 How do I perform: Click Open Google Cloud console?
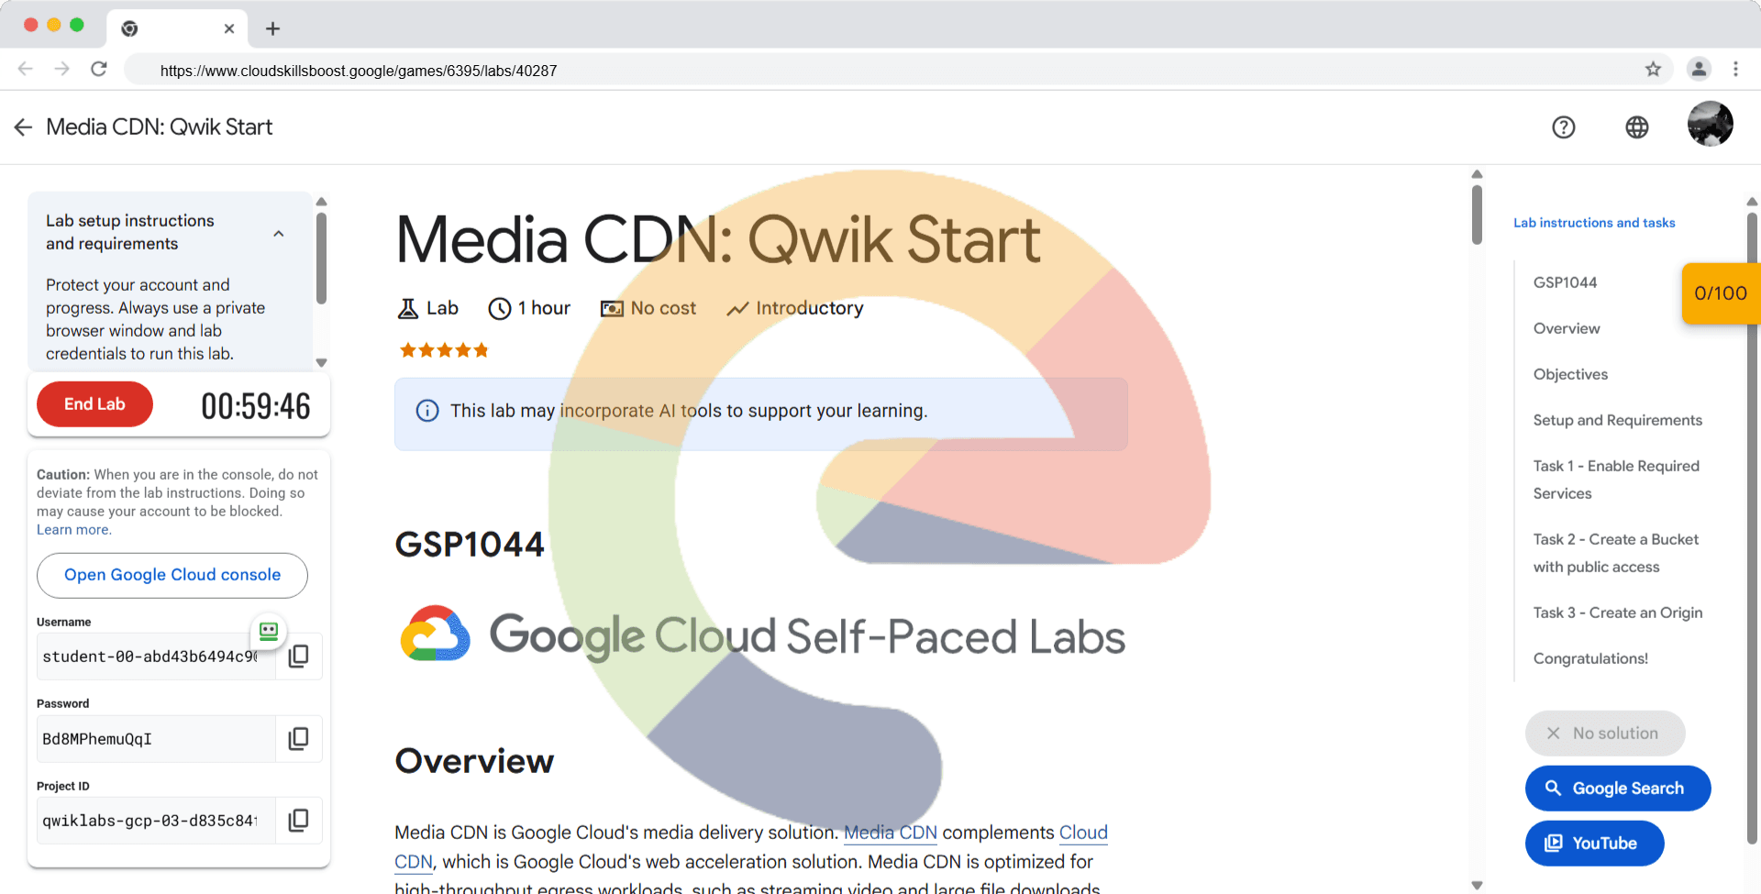tap(172, 575)
